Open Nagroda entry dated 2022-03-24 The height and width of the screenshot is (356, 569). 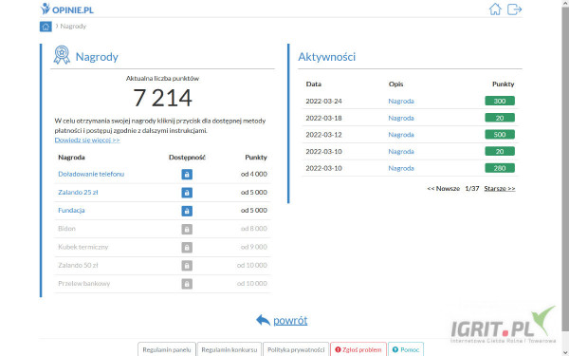[401, 101]
